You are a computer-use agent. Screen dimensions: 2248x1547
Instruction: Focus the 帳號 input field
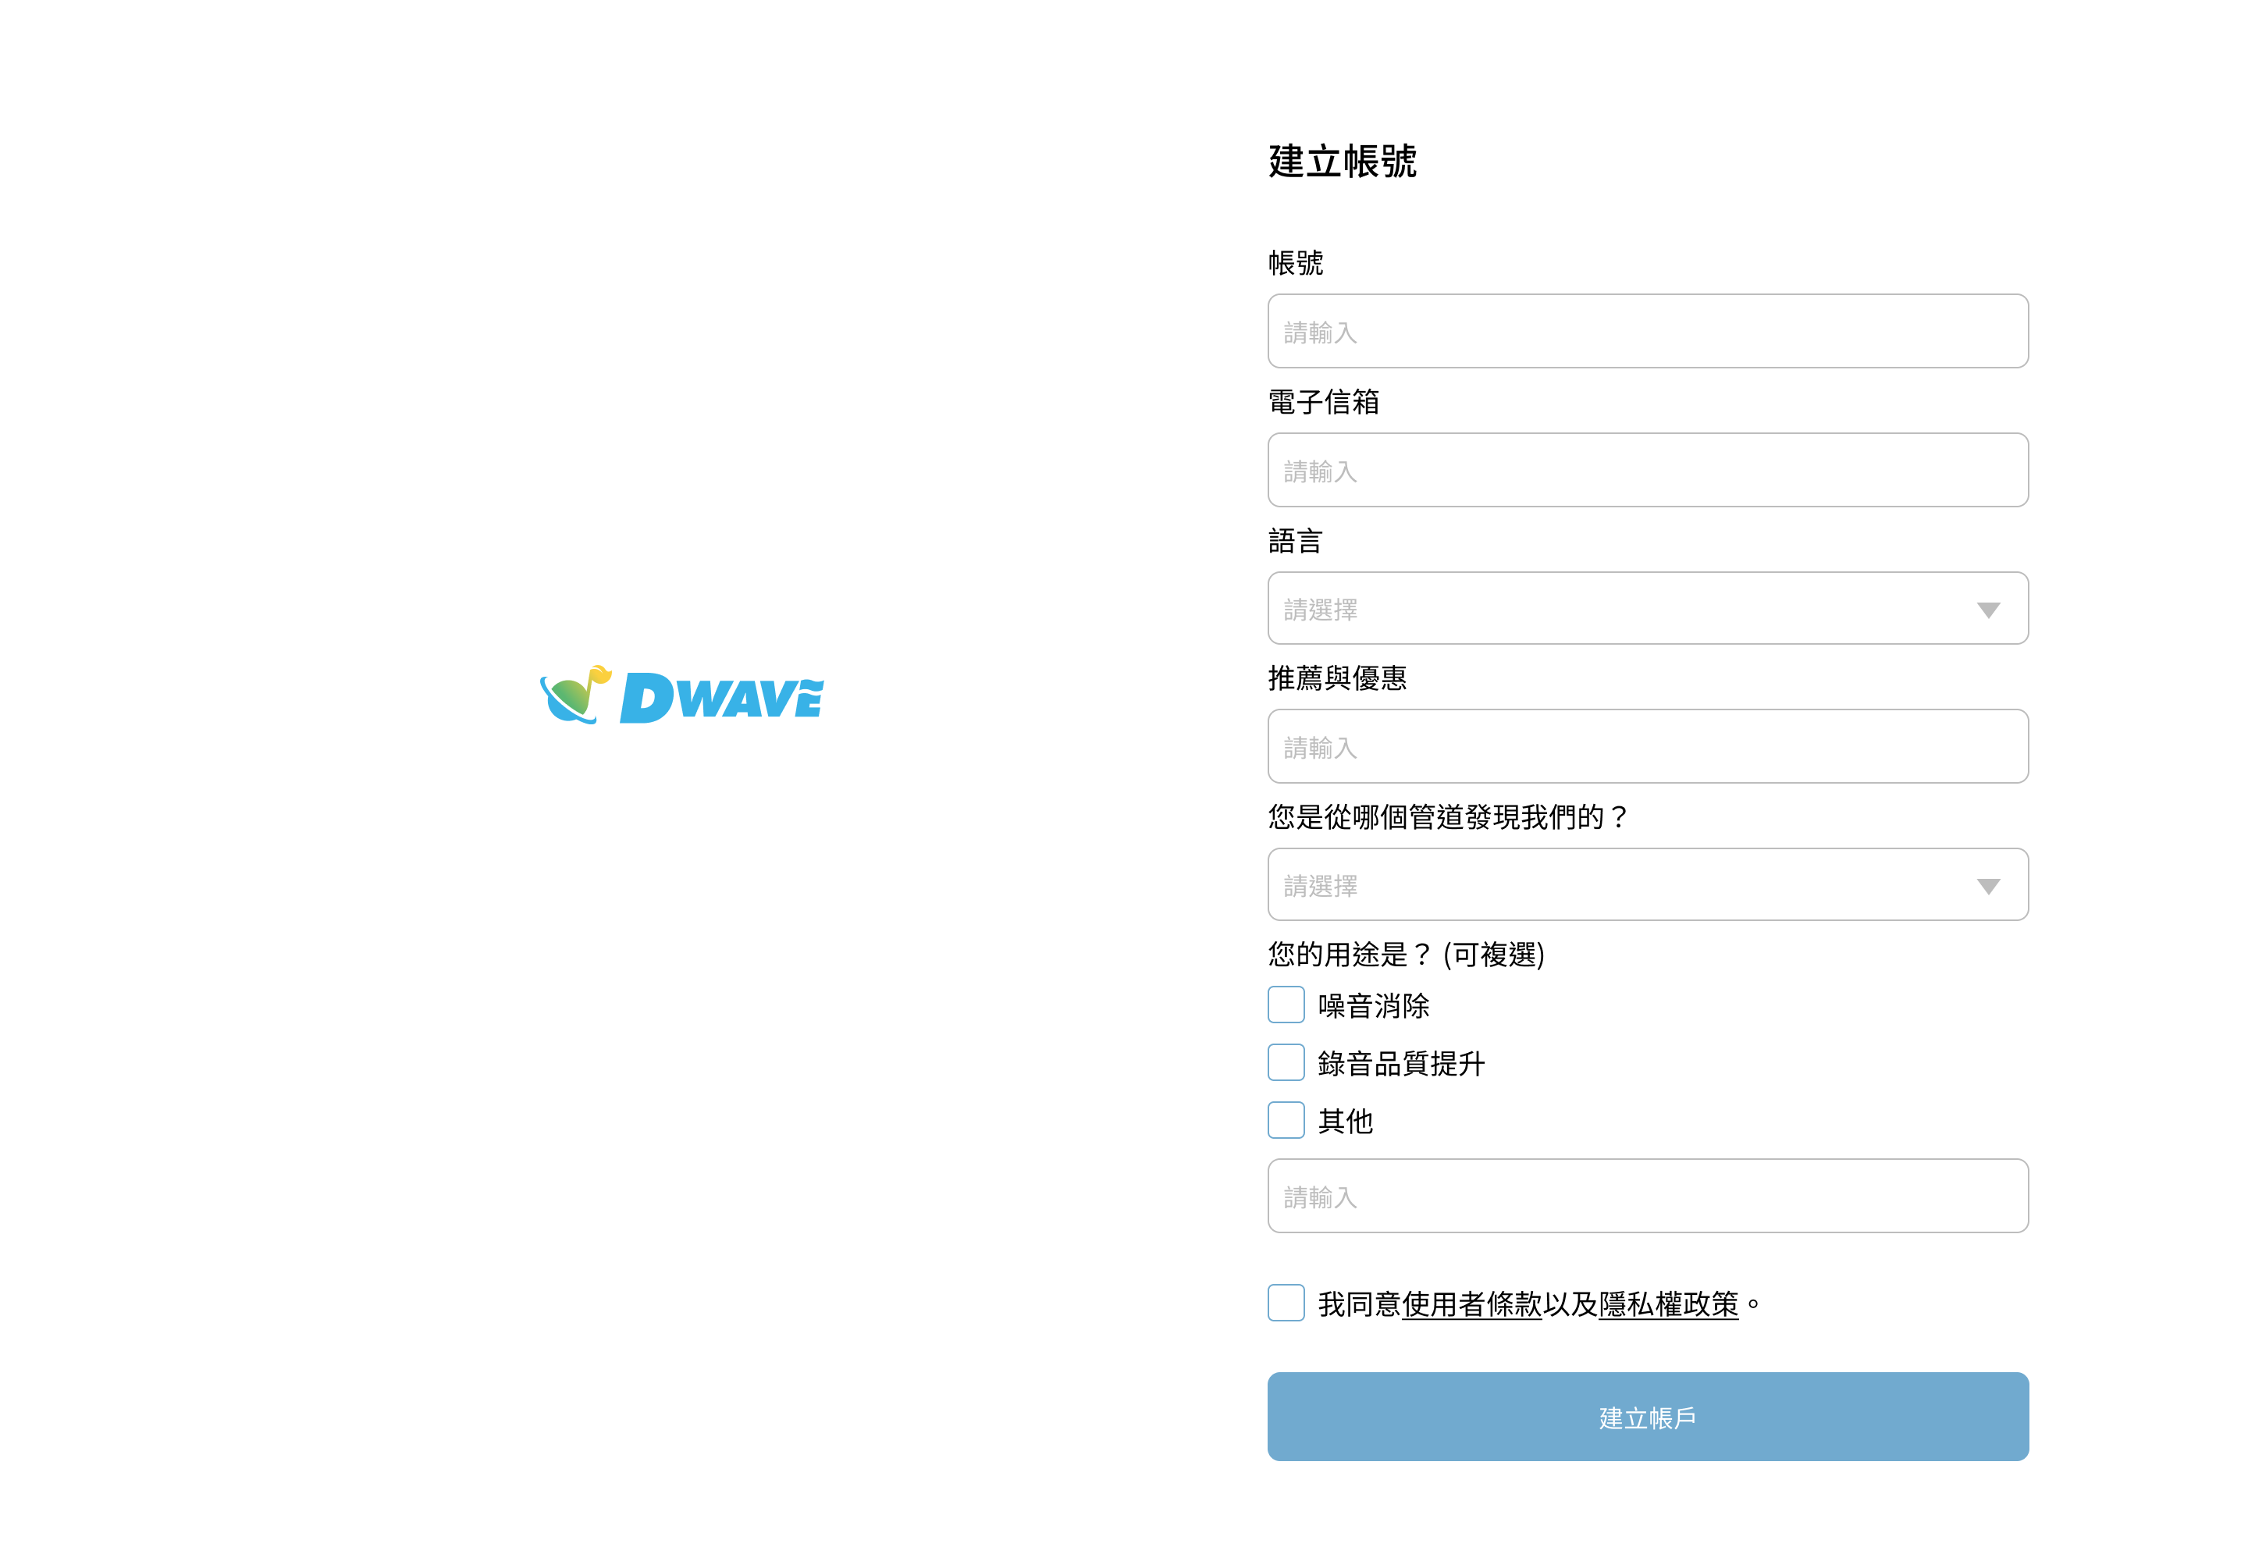coord(1647,330)
